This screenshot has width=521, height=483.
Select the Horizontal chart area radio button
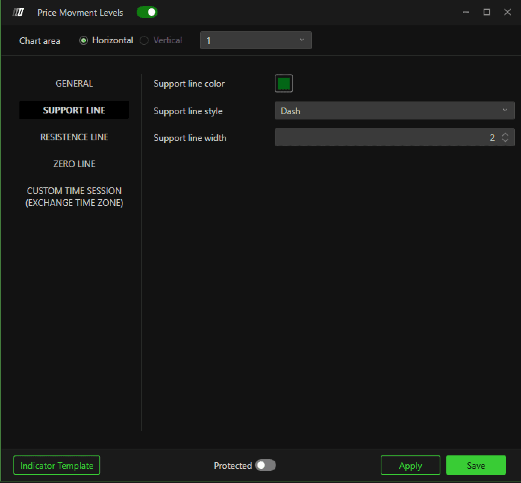click(84, 40)
